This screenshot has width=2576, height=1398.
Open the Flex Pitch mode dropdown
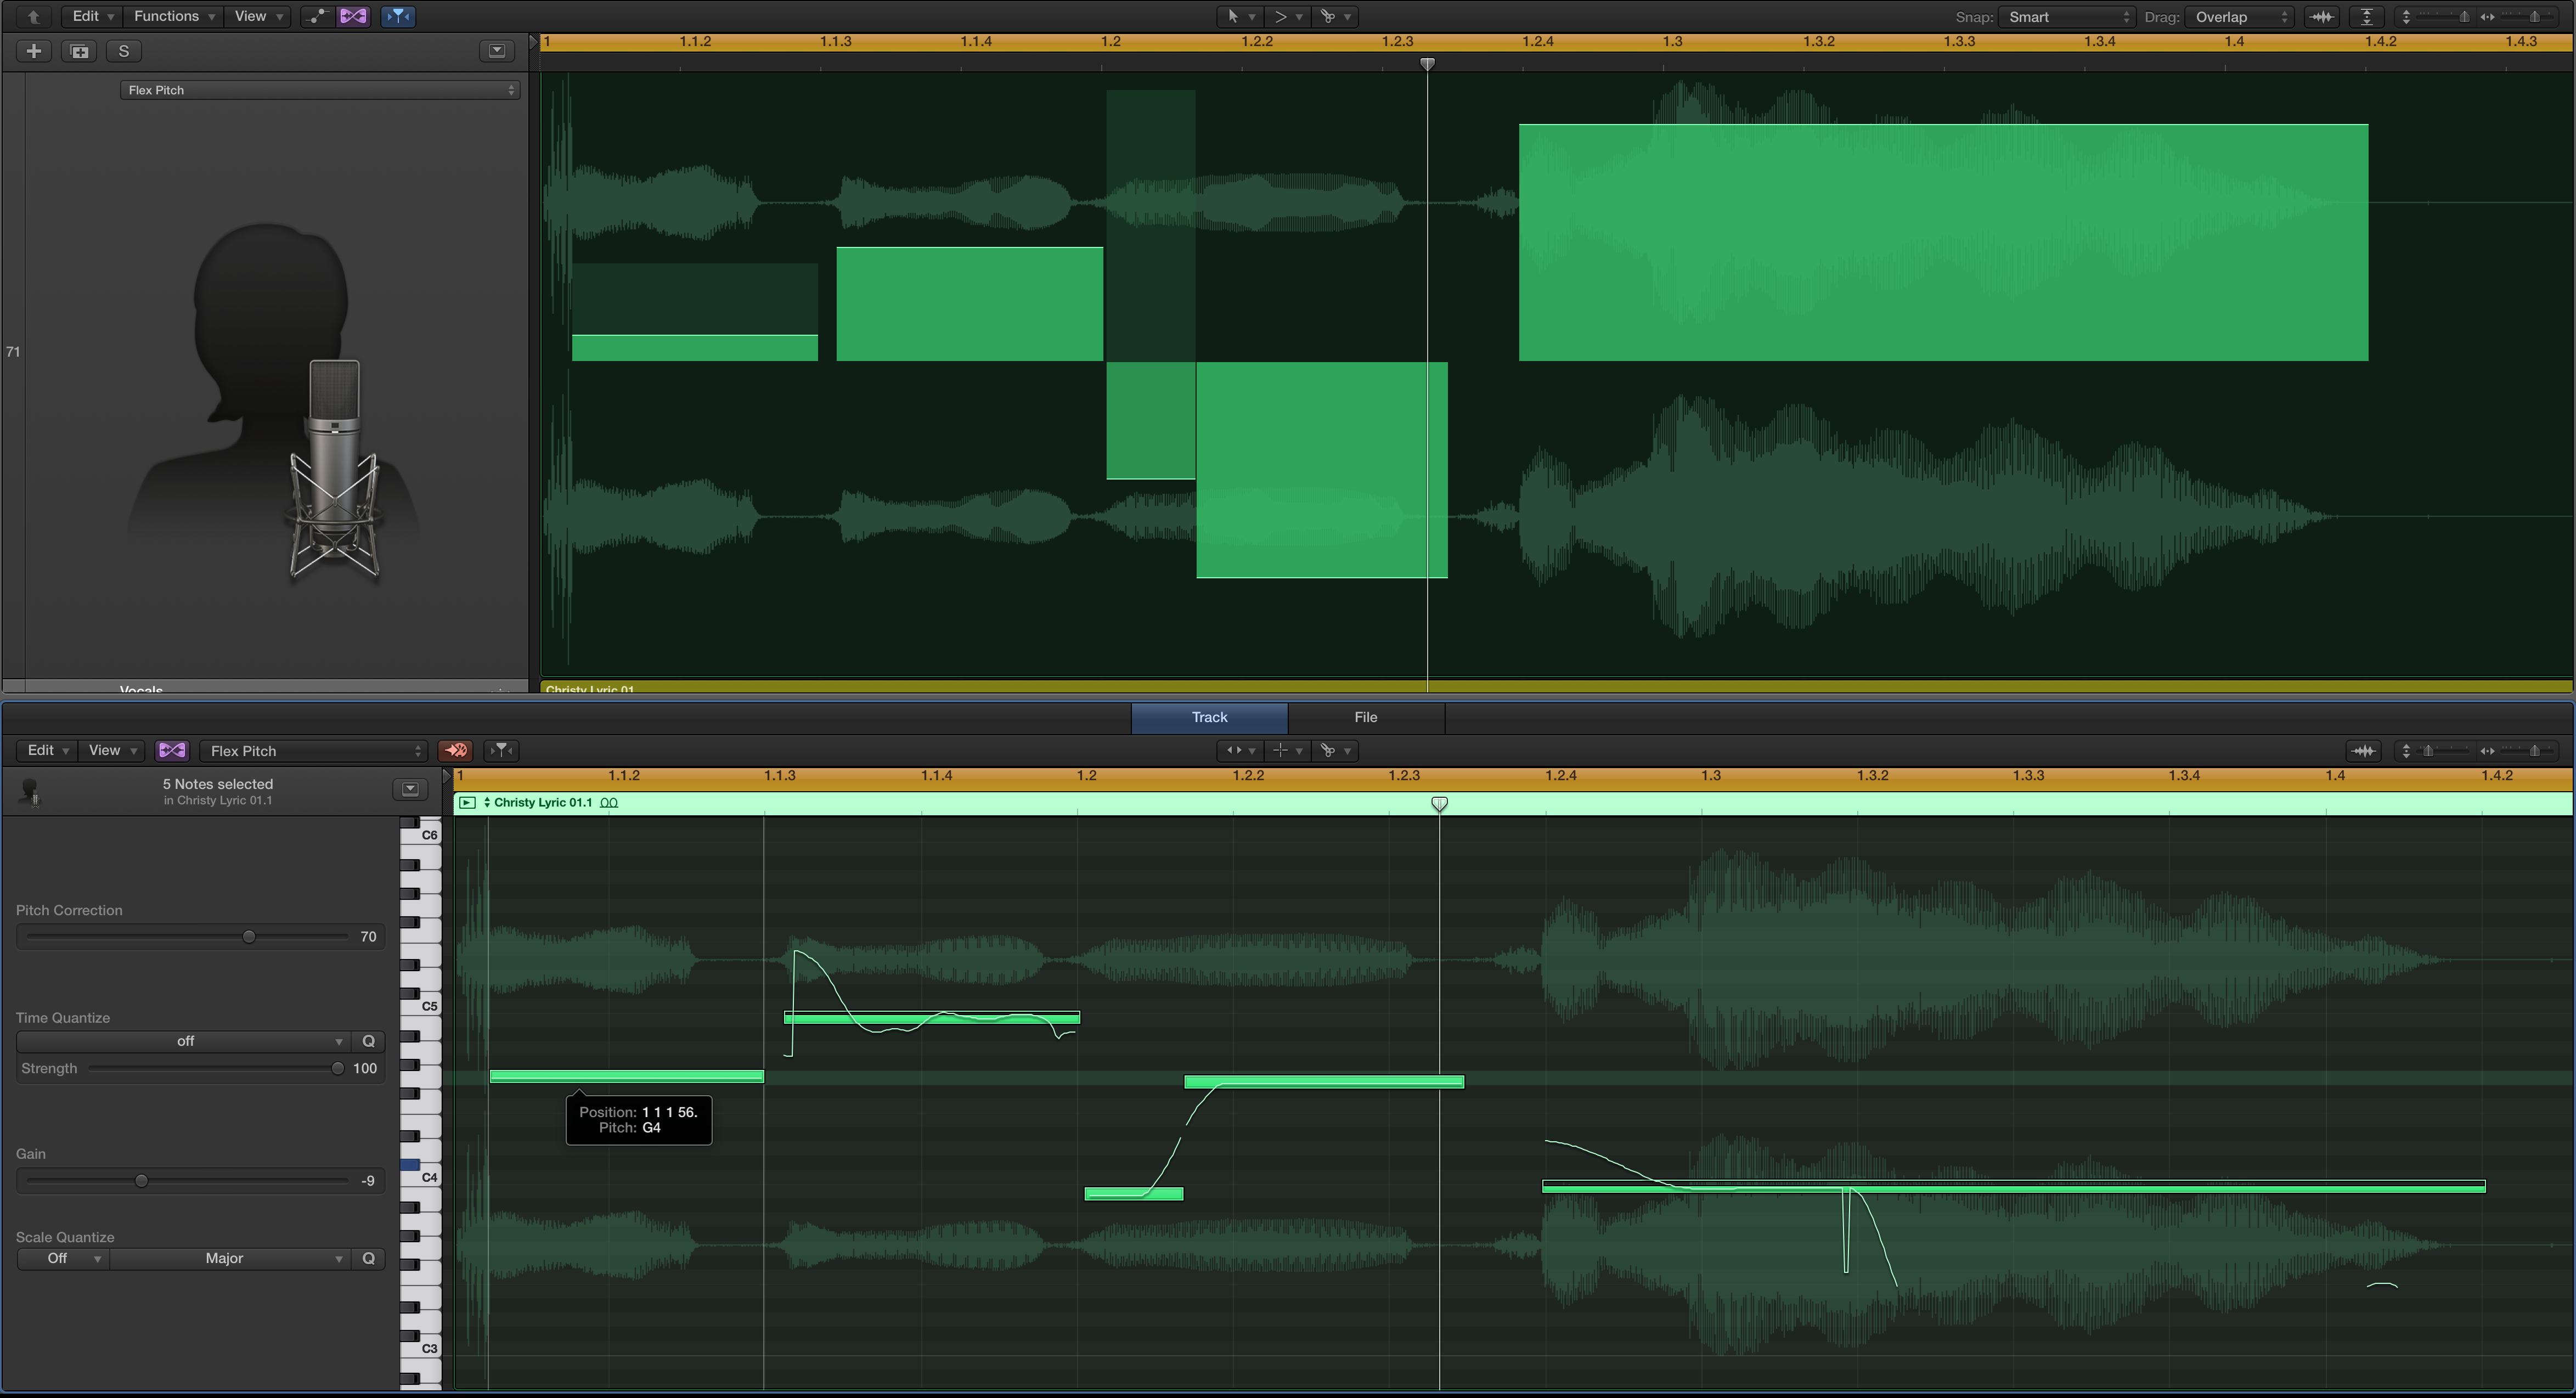click(x=314, y=750)
